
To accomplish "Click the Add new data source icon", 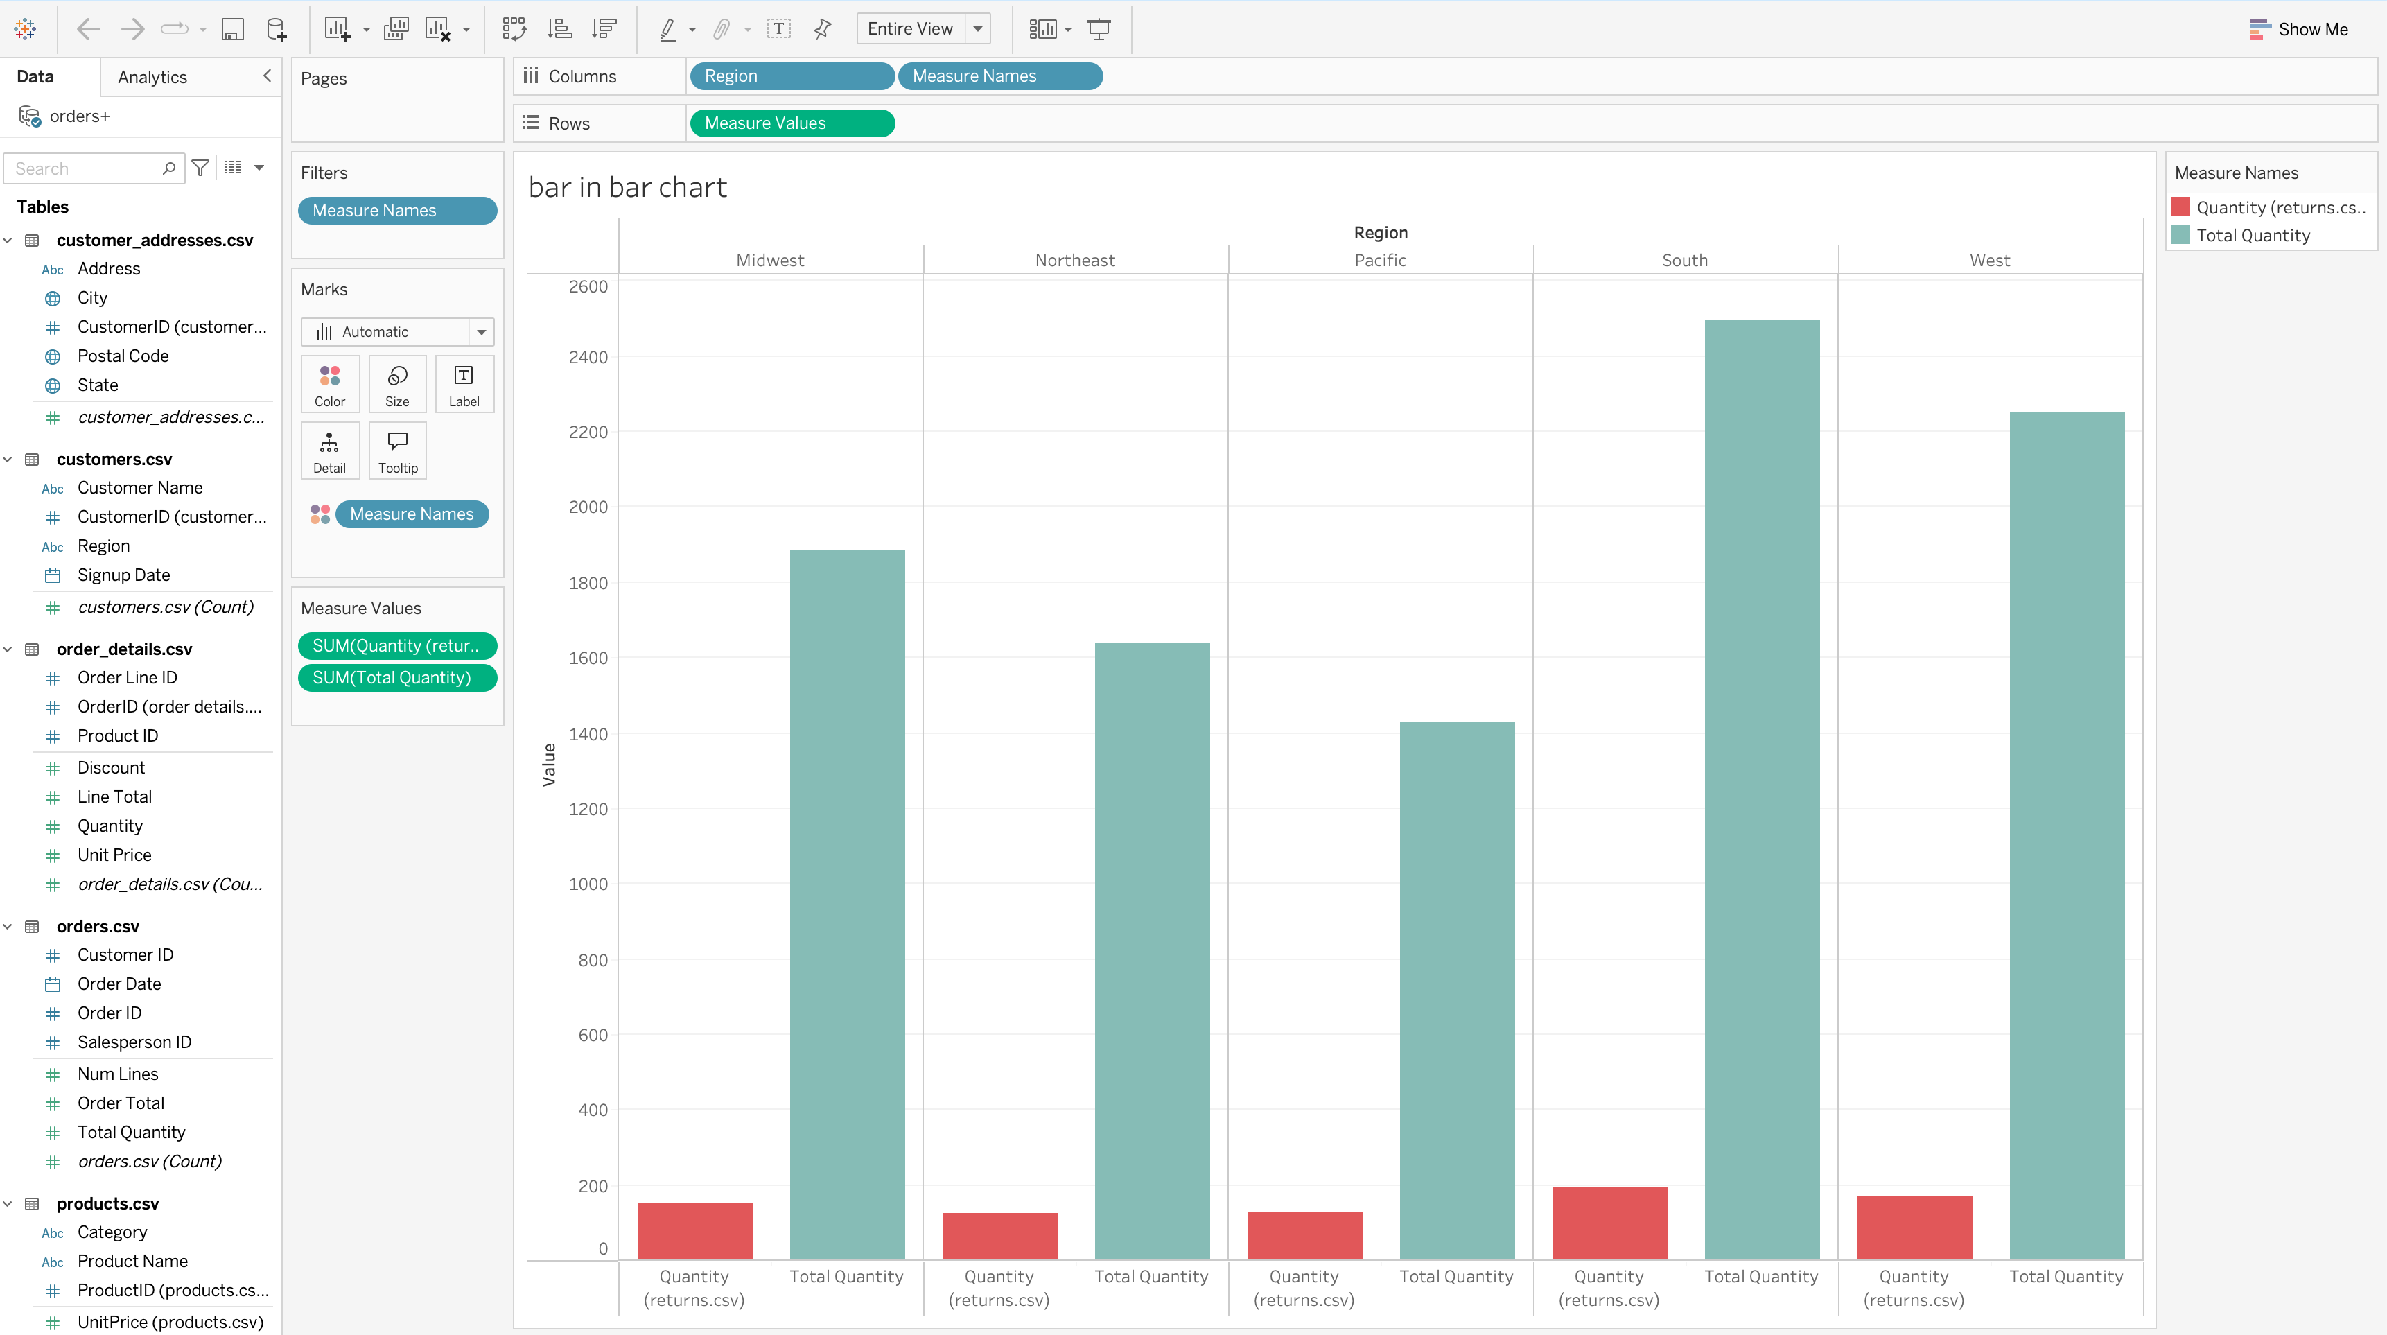I will tap(276, 28).
